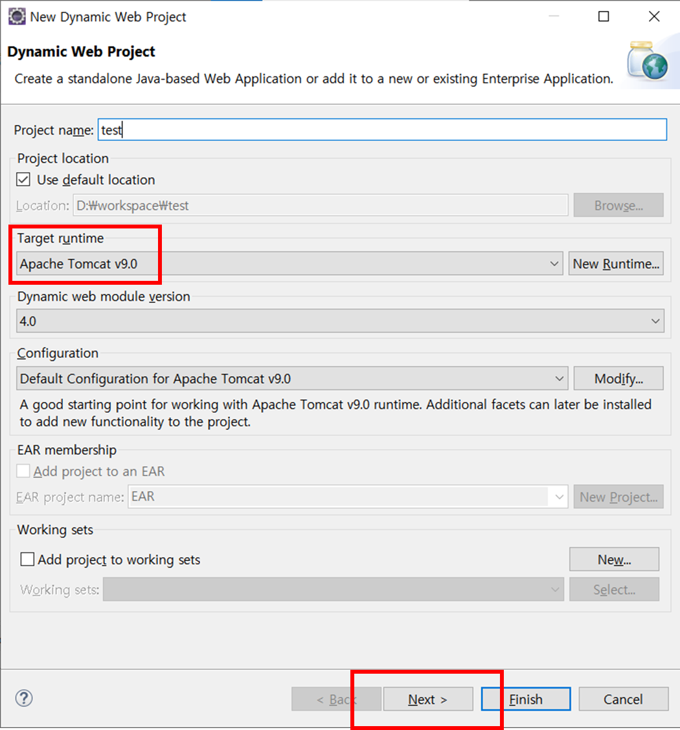Screen dimensions: 680x730
Task: Click the Modify... button
Action: click(618, 379)
